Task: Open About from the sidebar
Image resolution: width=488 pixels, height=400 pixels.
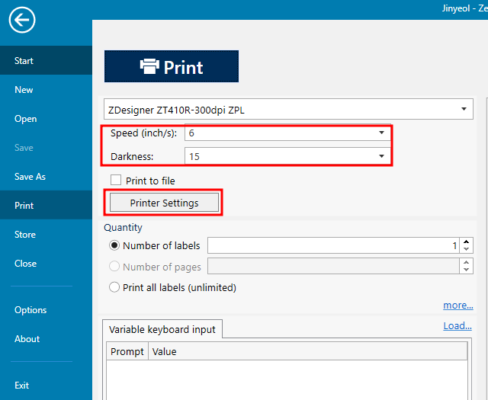Action: 46,339
